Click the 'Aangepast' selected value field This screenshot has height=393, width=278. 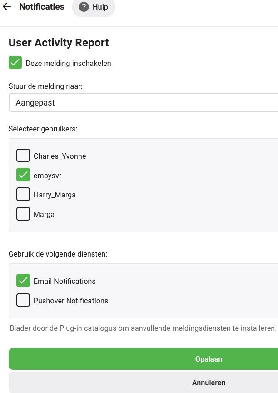[x=35, y=103]
